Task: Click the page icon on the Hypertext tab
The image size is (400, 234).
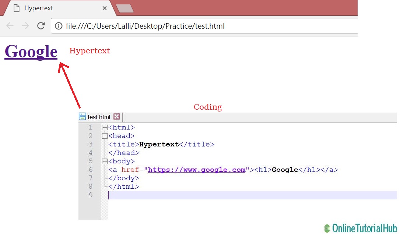Action: (15, 7)
